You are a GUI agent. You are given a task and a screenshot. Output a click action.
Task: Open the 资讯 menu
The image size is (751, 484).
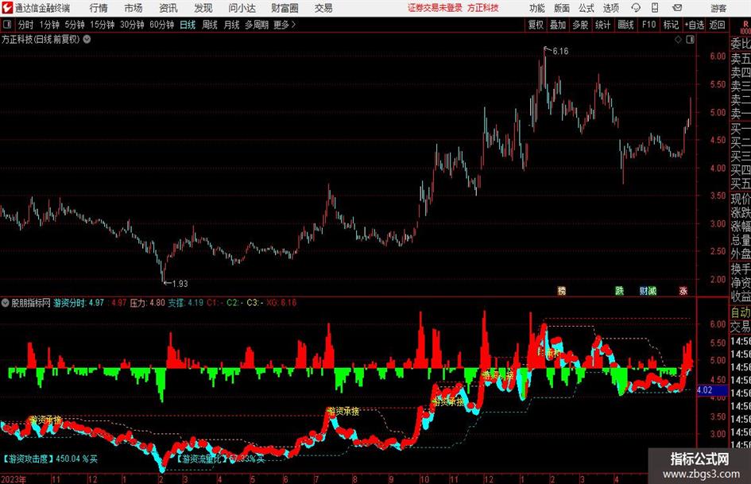tap(168, 8)
